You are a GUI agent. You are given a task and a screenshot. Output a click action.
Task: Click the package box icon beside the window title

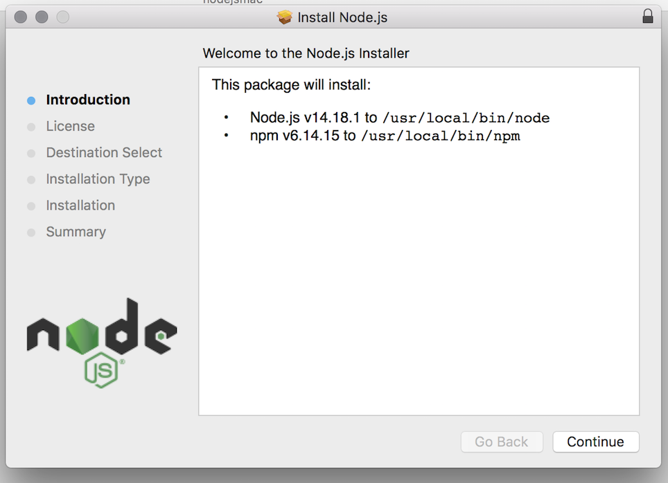[x=285, y=17]
